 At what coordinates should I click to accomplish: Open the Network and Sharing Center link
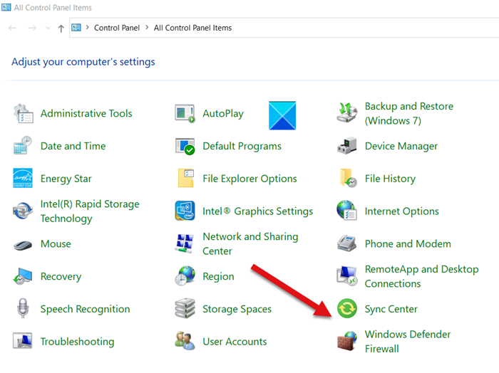pyautogui.click(x=250, y=243)
